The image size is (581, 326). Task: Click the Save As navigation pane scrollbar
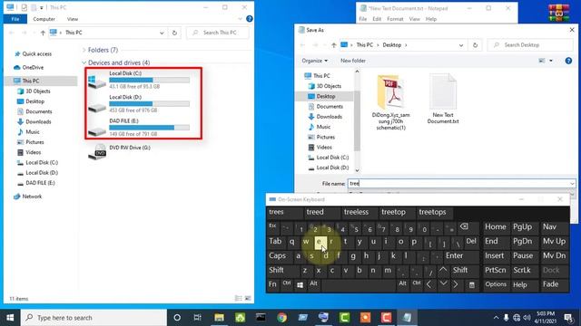tap(357, 121)
